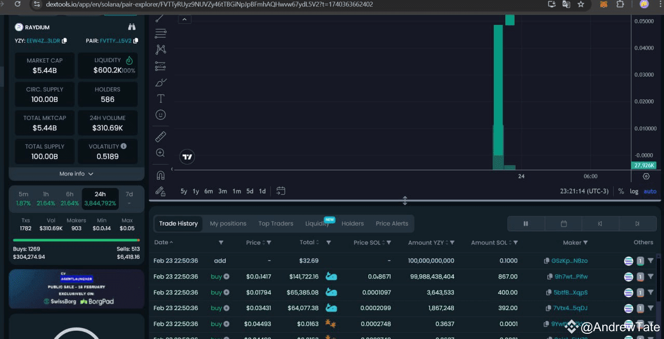This screenshot has width=664, height=339.
Task: Pause the live trade history feed
Action: click(525, 224)
